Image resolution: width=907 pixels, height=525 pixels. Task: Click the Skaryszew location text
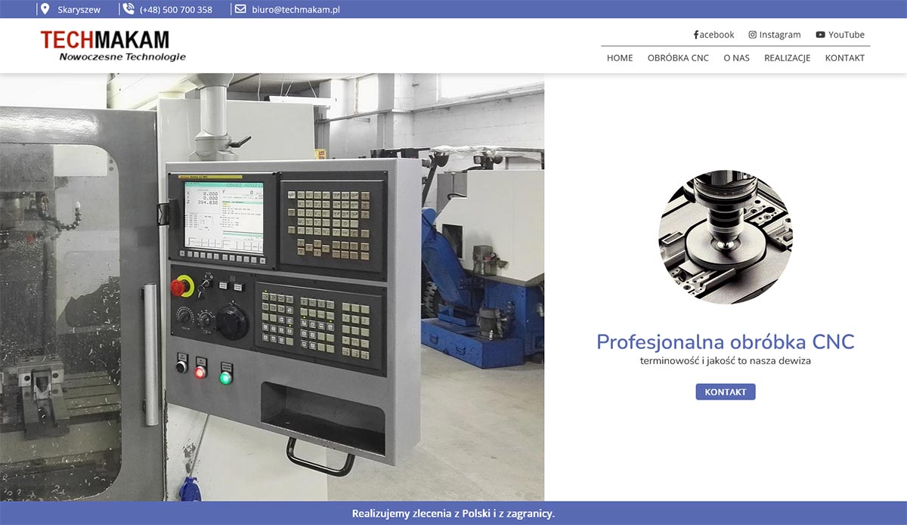(x=79, y=10)
